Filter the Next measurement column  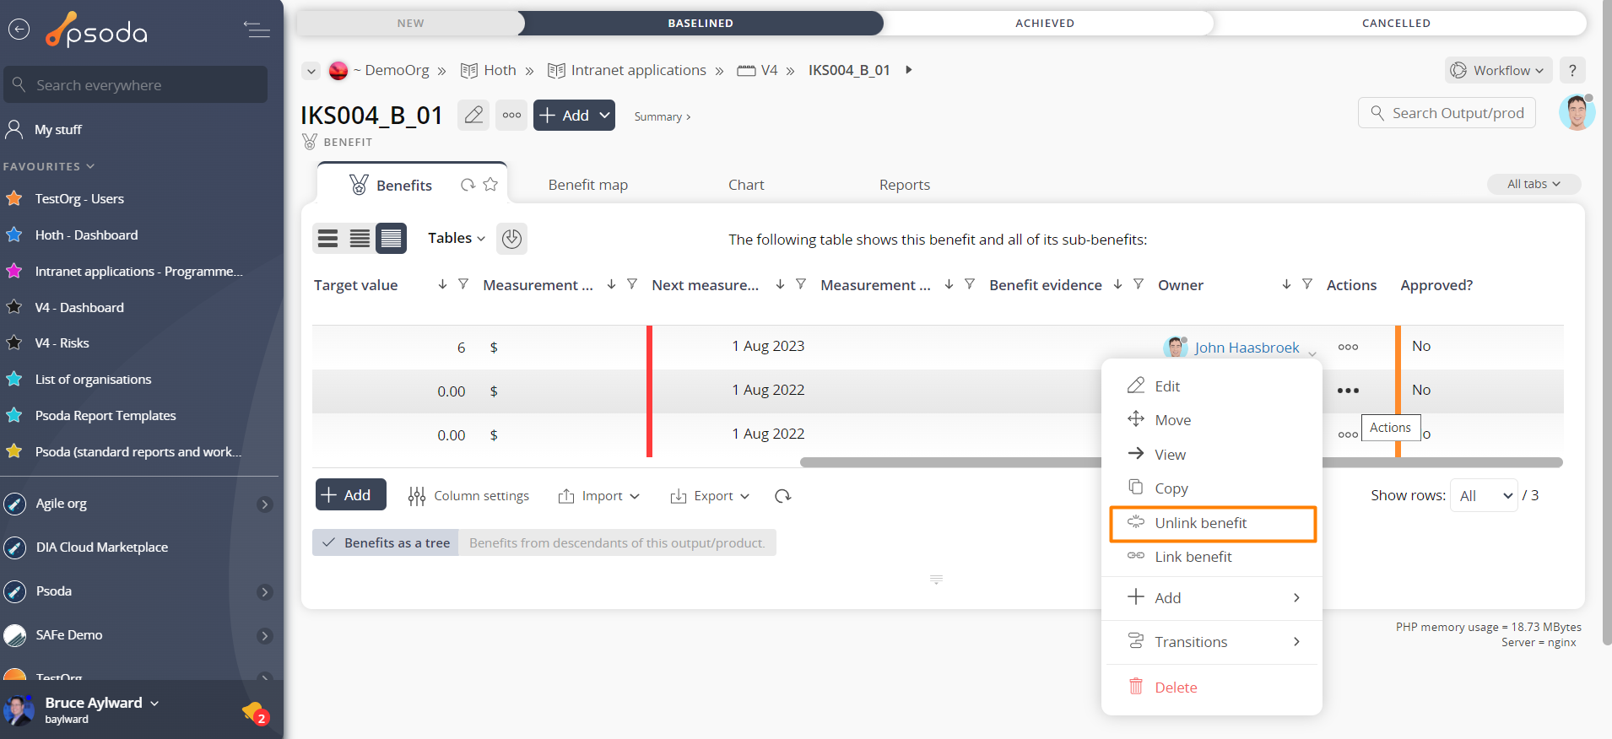(801, 284)
